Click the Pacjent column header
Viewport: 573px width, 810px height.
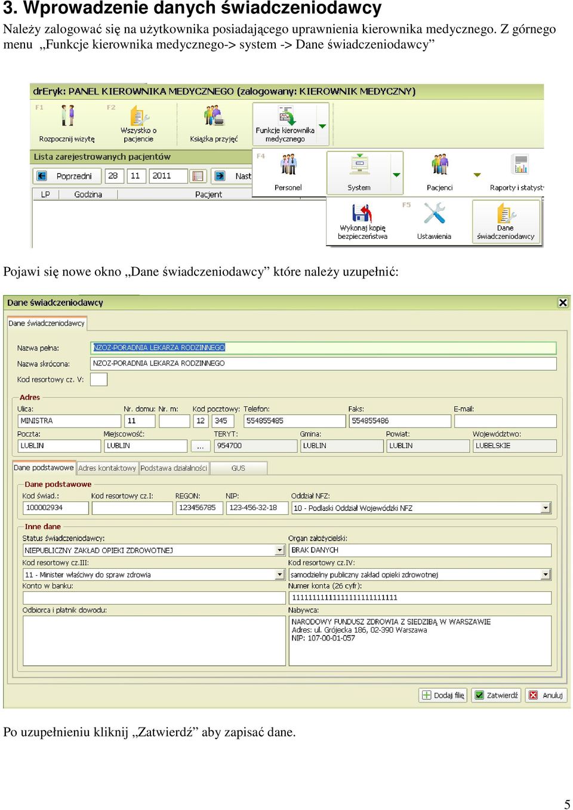(x=208, y=194)
